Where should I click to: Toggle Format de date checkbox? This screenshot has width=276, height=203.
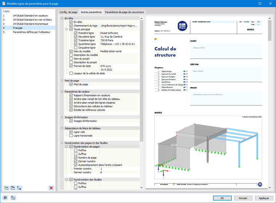coord(71,66)
